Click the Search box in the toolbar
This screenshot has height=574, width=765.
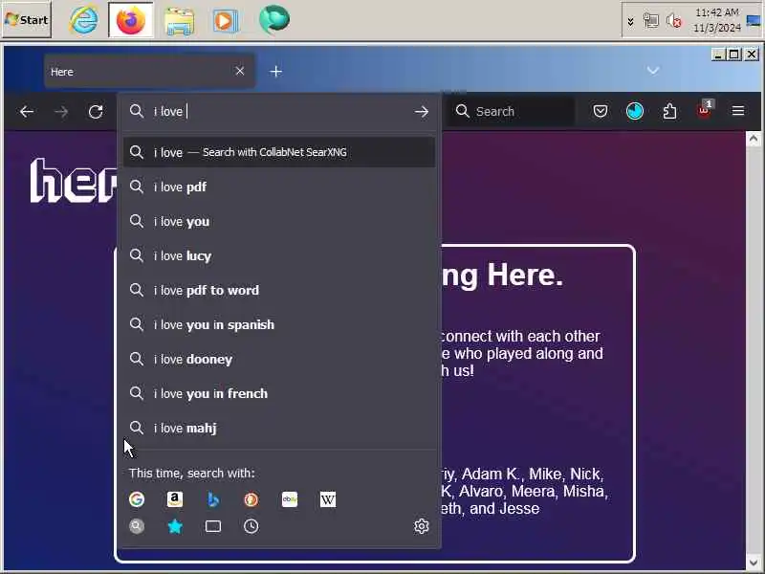coord(511,112)
